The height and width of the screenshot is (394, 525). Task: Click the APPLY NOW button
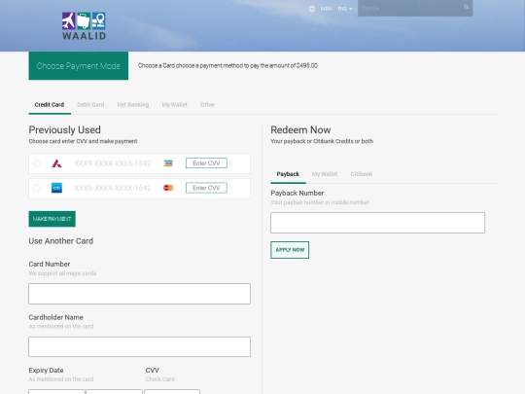click(x=290, y=250)
